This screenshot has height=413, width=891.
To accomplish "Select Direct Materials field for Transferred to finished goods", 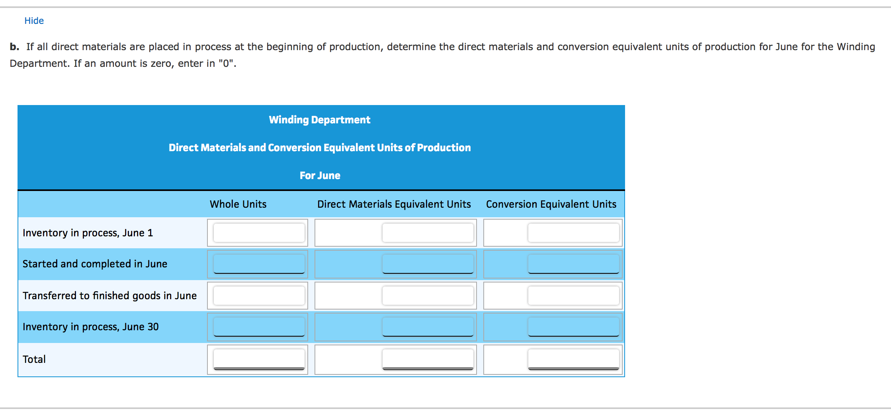I will [428, 296].
